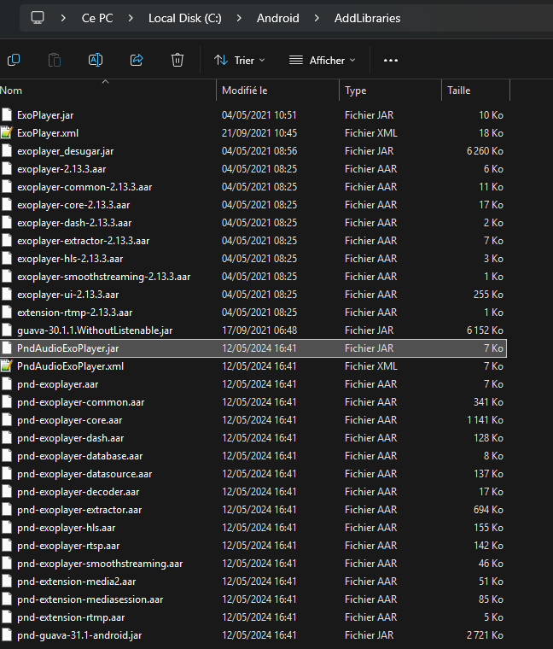553x649 pixels.
Task: Click the file icon of pnd-extension-rtmp.aar
Action: coord(7,617)
